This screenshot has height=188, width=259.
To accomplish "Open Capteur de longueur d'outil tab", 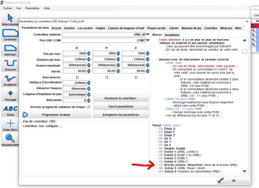I will click(x=126, y=28).
